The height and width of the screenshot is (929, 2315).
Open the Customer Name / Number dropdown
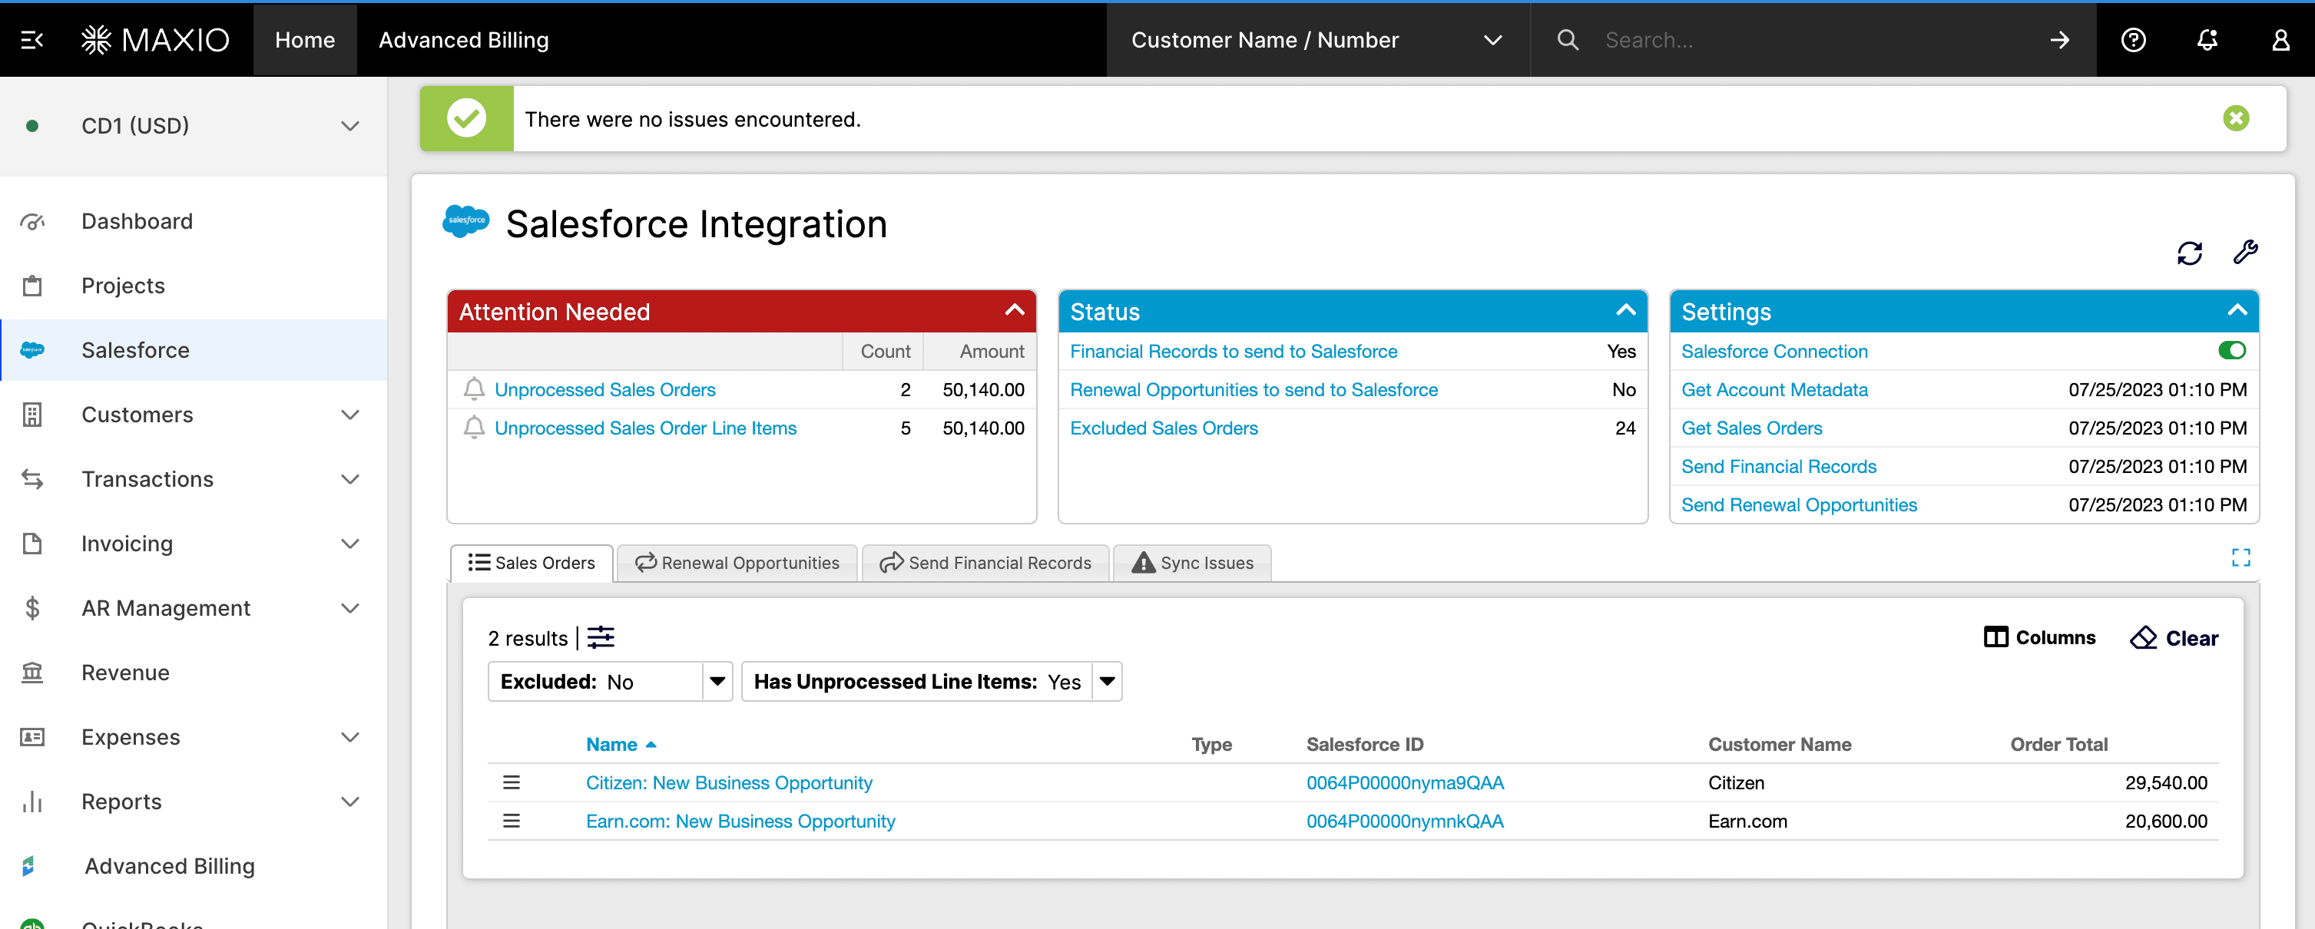coord(1317,41)
